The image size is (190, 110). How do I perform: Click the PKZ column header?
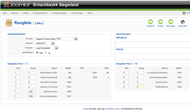[x=82, y=68]
